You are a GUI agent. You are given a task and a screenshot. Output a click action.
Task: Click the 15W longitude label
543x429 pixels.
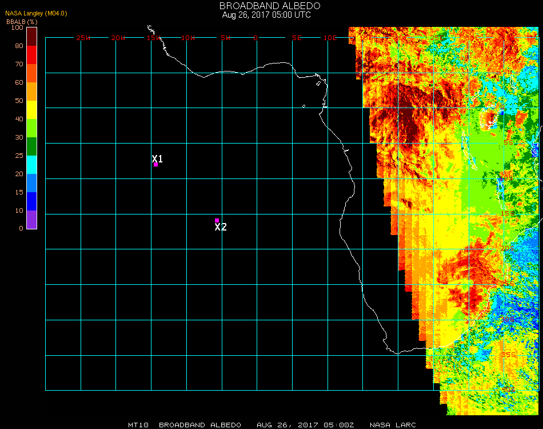point(153,38)
